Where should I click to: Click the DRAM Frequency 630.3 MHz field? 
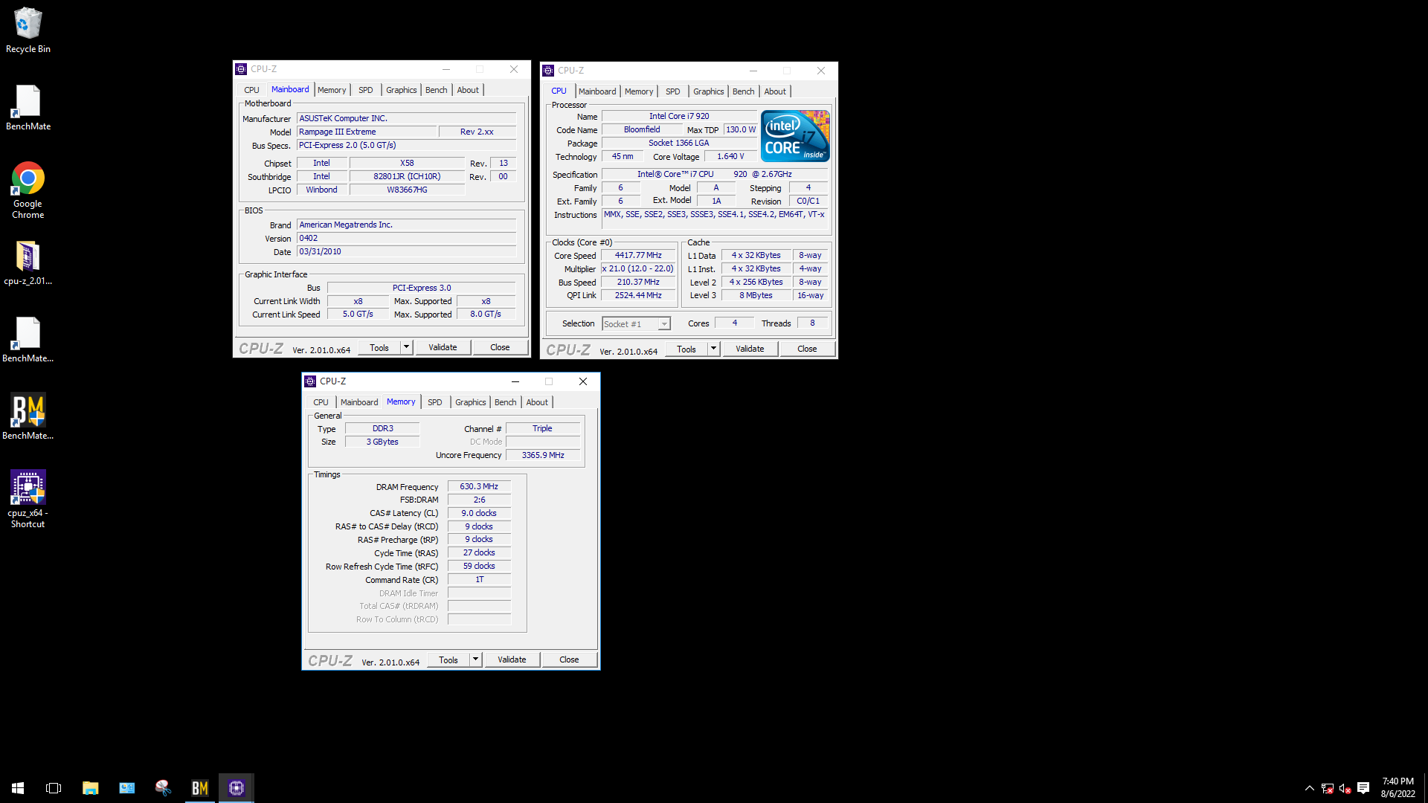click(x=479, y=486)
